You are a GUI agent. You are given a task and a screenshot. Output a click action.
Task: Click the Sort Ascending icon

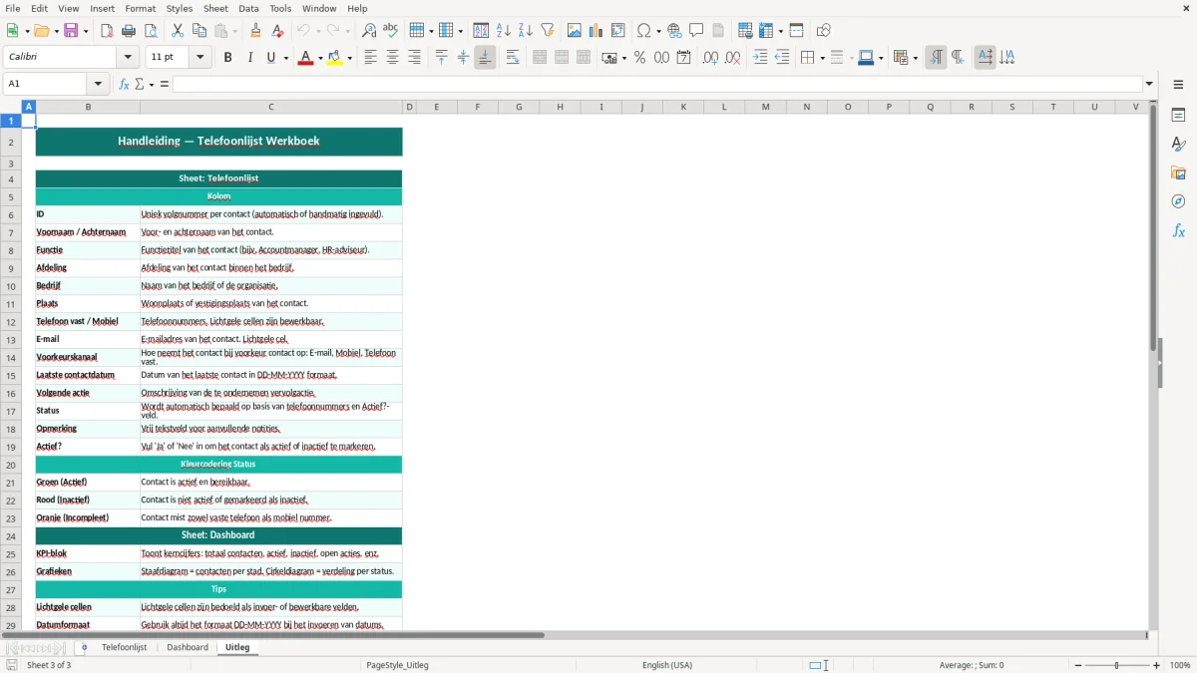tap(504, 31)
